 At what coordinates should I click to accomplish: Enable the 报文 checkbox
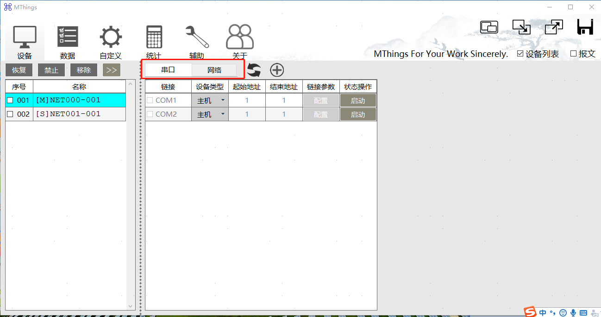pyautogui.click(x=573, y=54)
